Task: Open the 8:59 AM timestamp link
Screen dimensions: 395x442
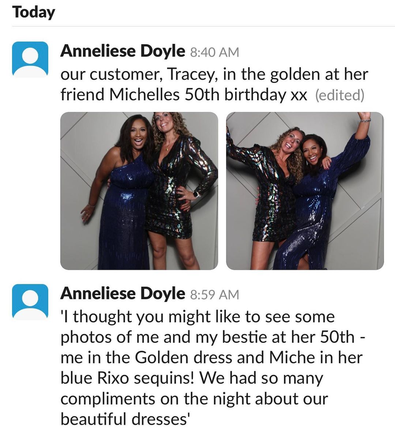Action: tap(215, 295)
